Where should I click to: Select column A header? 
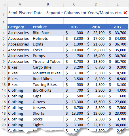(20, 4)
